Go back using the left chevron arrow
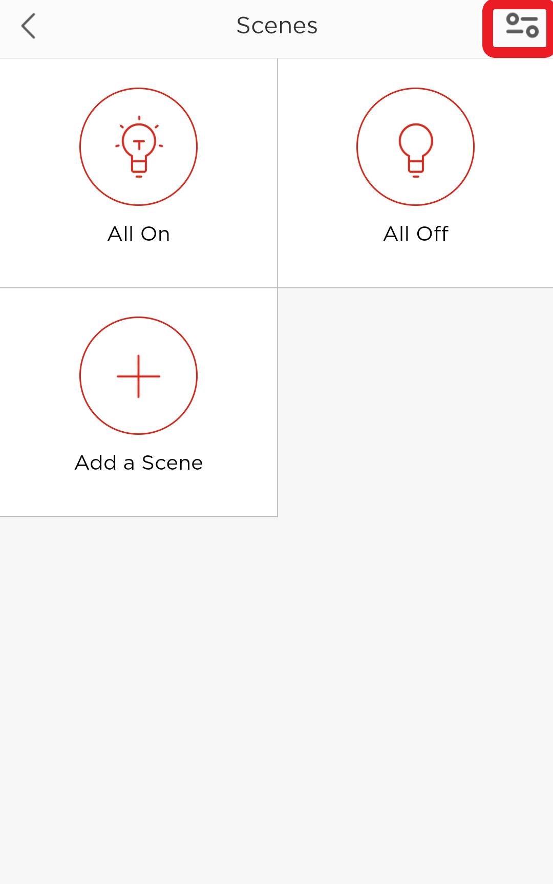The width and height of the screenshot is (553, 884). click(x=28, y=26)
